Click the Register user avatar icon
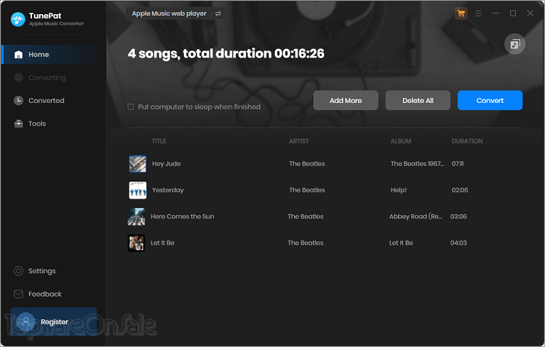 26,321
